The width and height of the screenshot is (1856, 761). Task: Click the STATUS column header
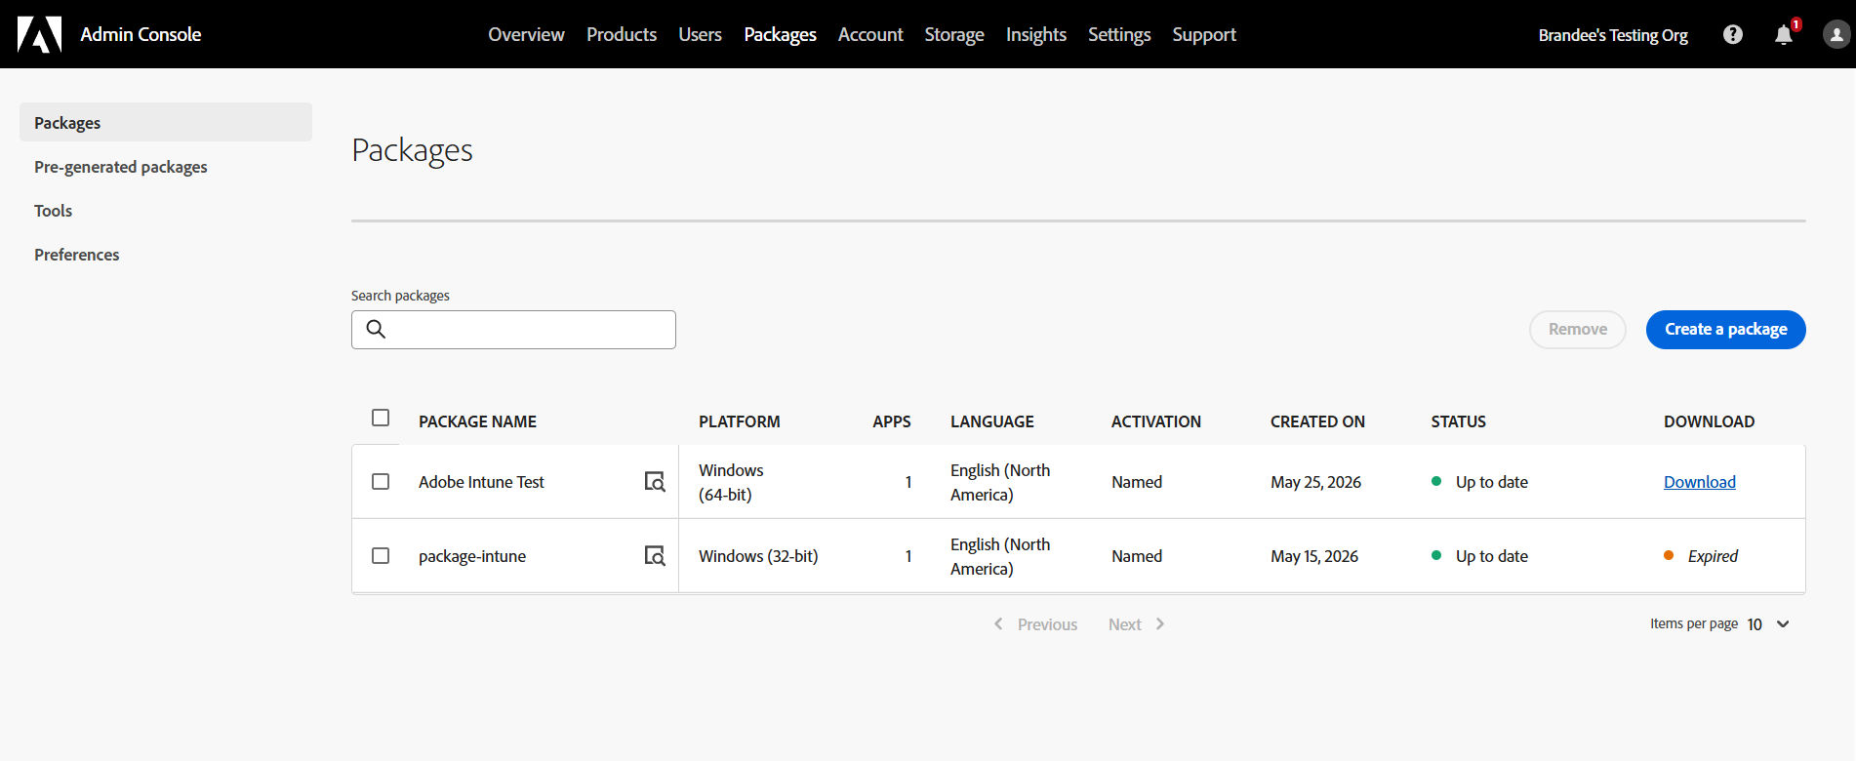[1458, 421]
